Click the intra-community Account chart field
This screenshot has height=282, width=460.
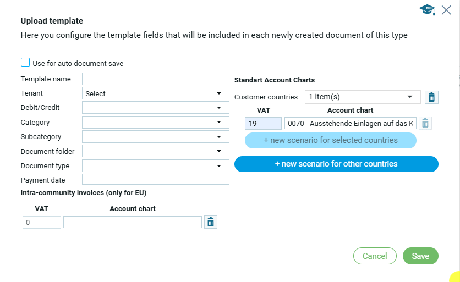point(133,222)
